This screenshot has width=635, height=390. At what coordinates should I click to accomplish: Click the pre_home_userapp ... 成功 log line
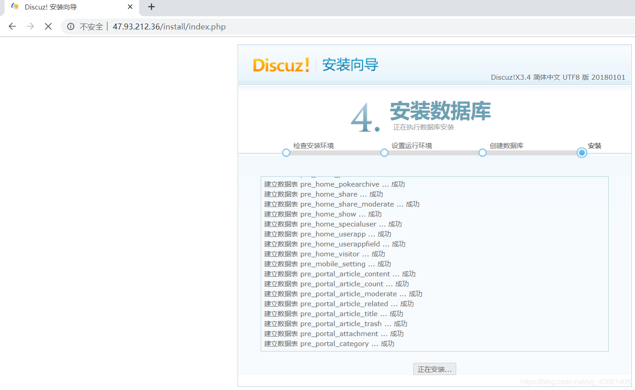point(328,234)
